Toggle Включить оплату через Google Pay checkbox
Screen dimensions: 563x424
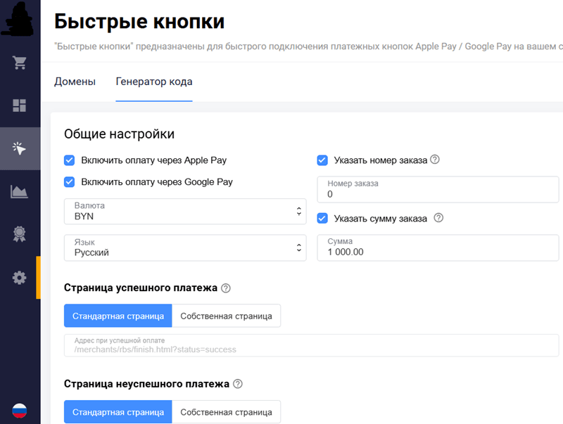[70, 182]
